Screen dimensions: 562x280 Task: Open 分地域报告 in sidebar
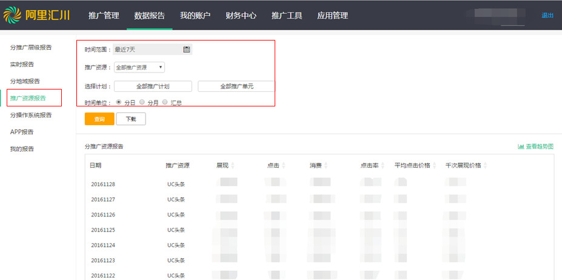tap(25, 81)
